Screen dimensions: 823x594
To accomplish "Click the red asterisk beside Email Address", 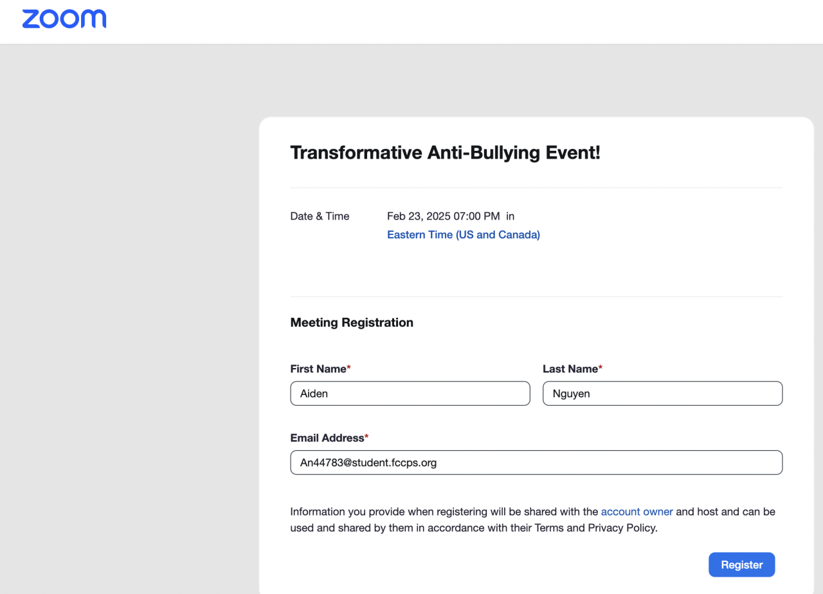I will pyautogui.click(x=366, y=437).
